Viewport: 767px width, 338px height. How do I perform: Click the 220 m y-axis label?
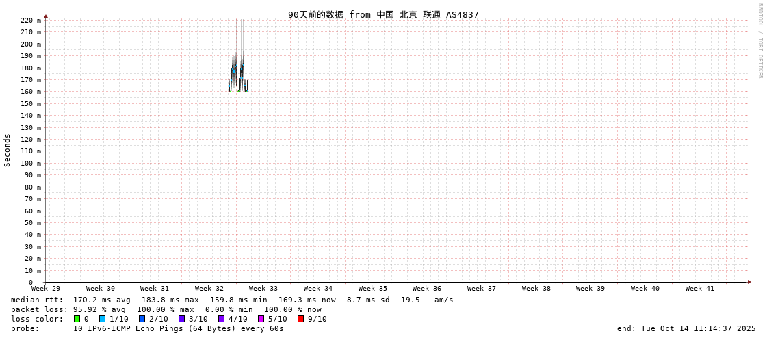[x=30, y=21]
